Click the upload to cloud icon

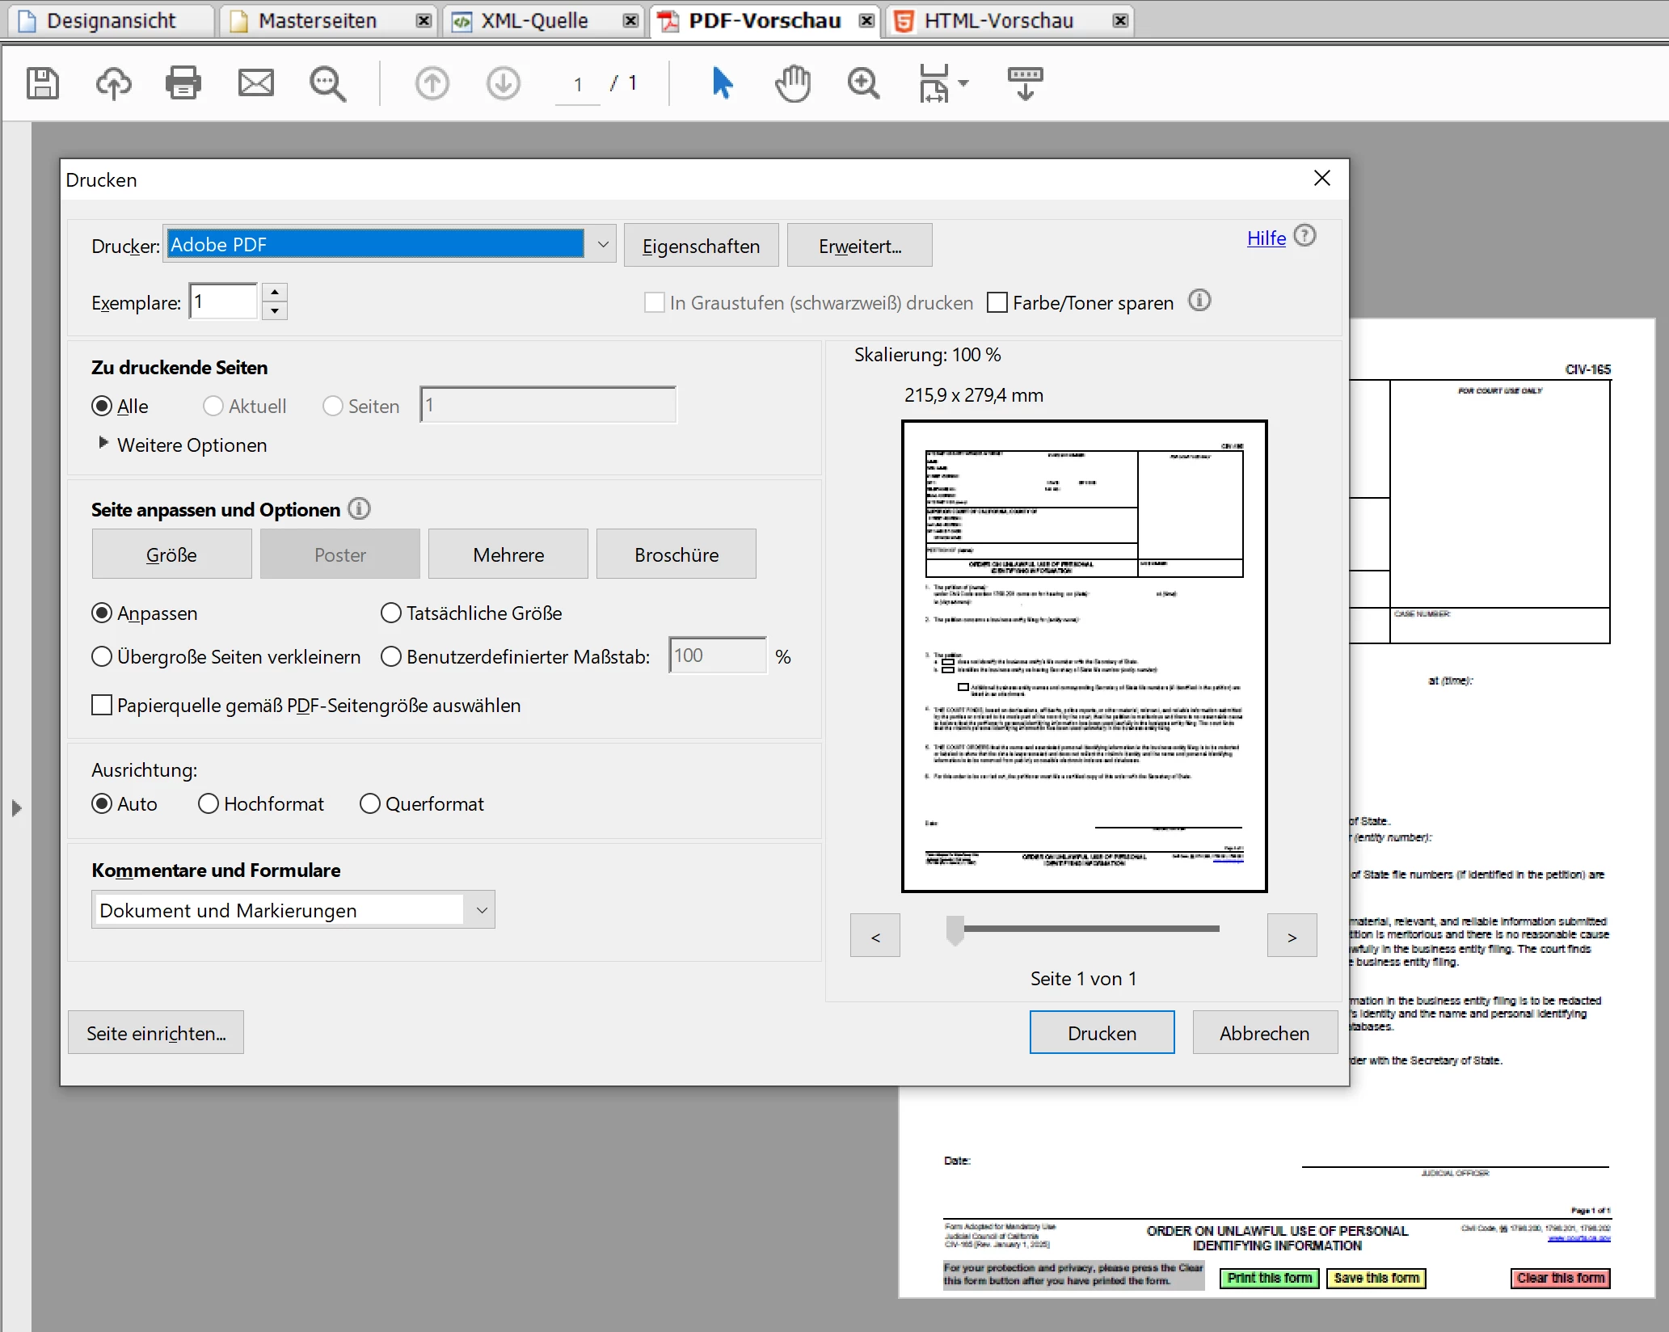[x=113, y=83]
